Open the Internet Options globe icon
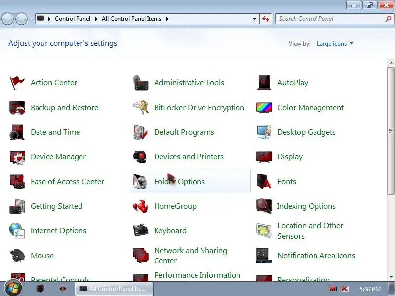 [17, 231]
